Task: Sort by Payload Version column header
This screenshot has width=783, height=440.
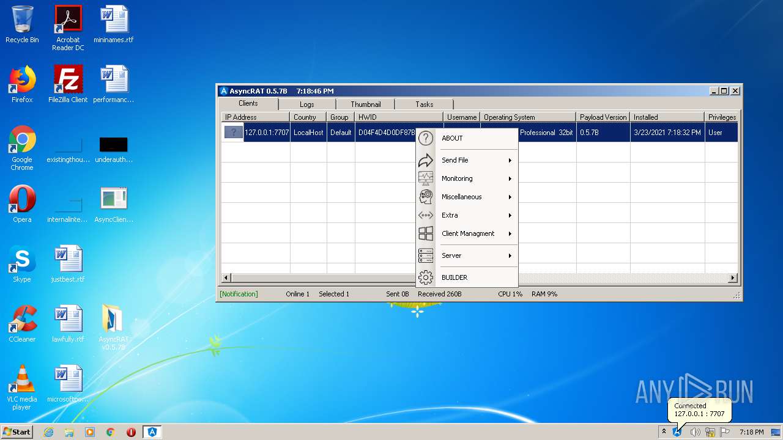Action: click(x=603, y=117)
